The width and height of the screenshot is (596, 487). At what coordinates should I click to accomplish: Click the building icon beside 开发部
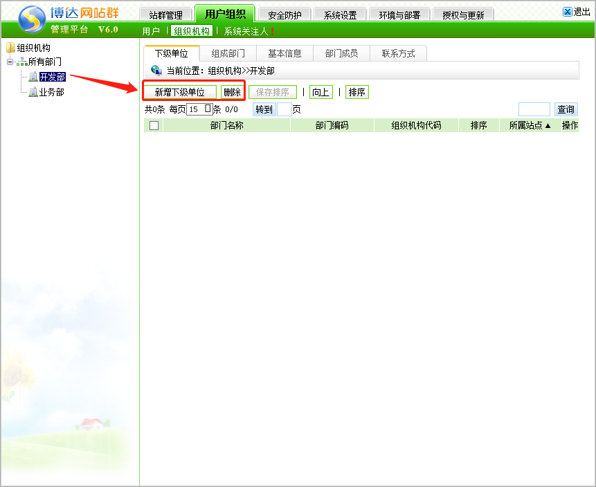33,77
